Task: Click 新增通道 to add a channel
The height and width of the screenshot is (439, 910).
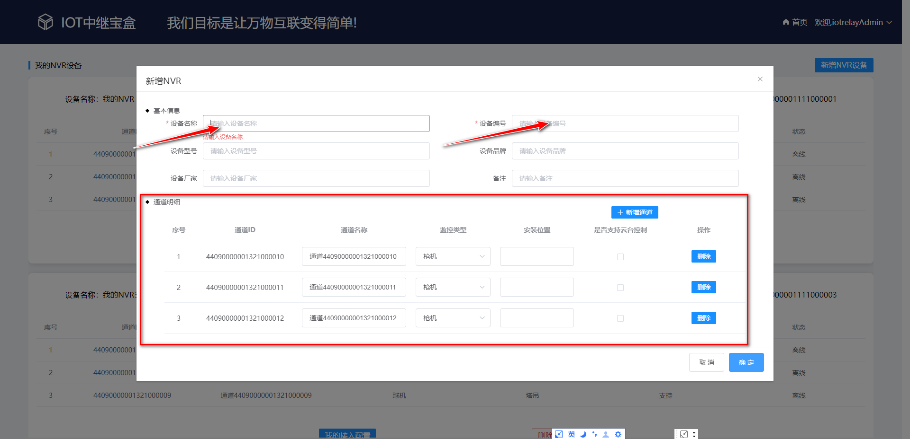Action: (634, 212)
